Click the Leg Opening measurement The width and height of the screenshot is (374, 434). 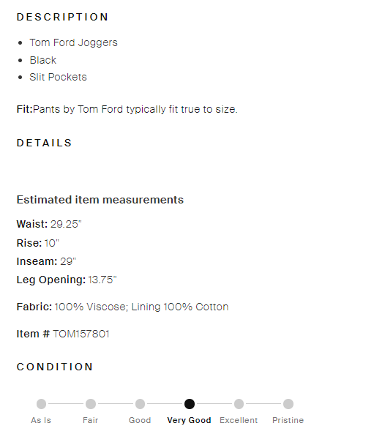pos(67,280)
